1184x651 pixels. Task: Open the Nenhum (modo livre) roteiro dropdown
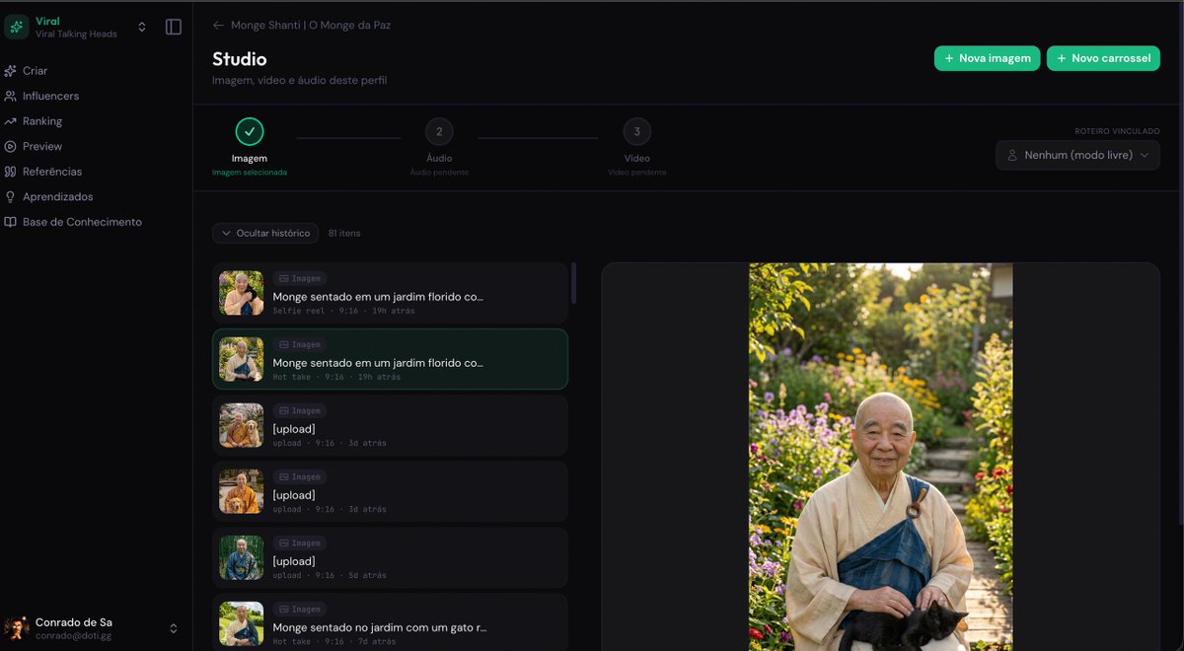pos(1077,155)
